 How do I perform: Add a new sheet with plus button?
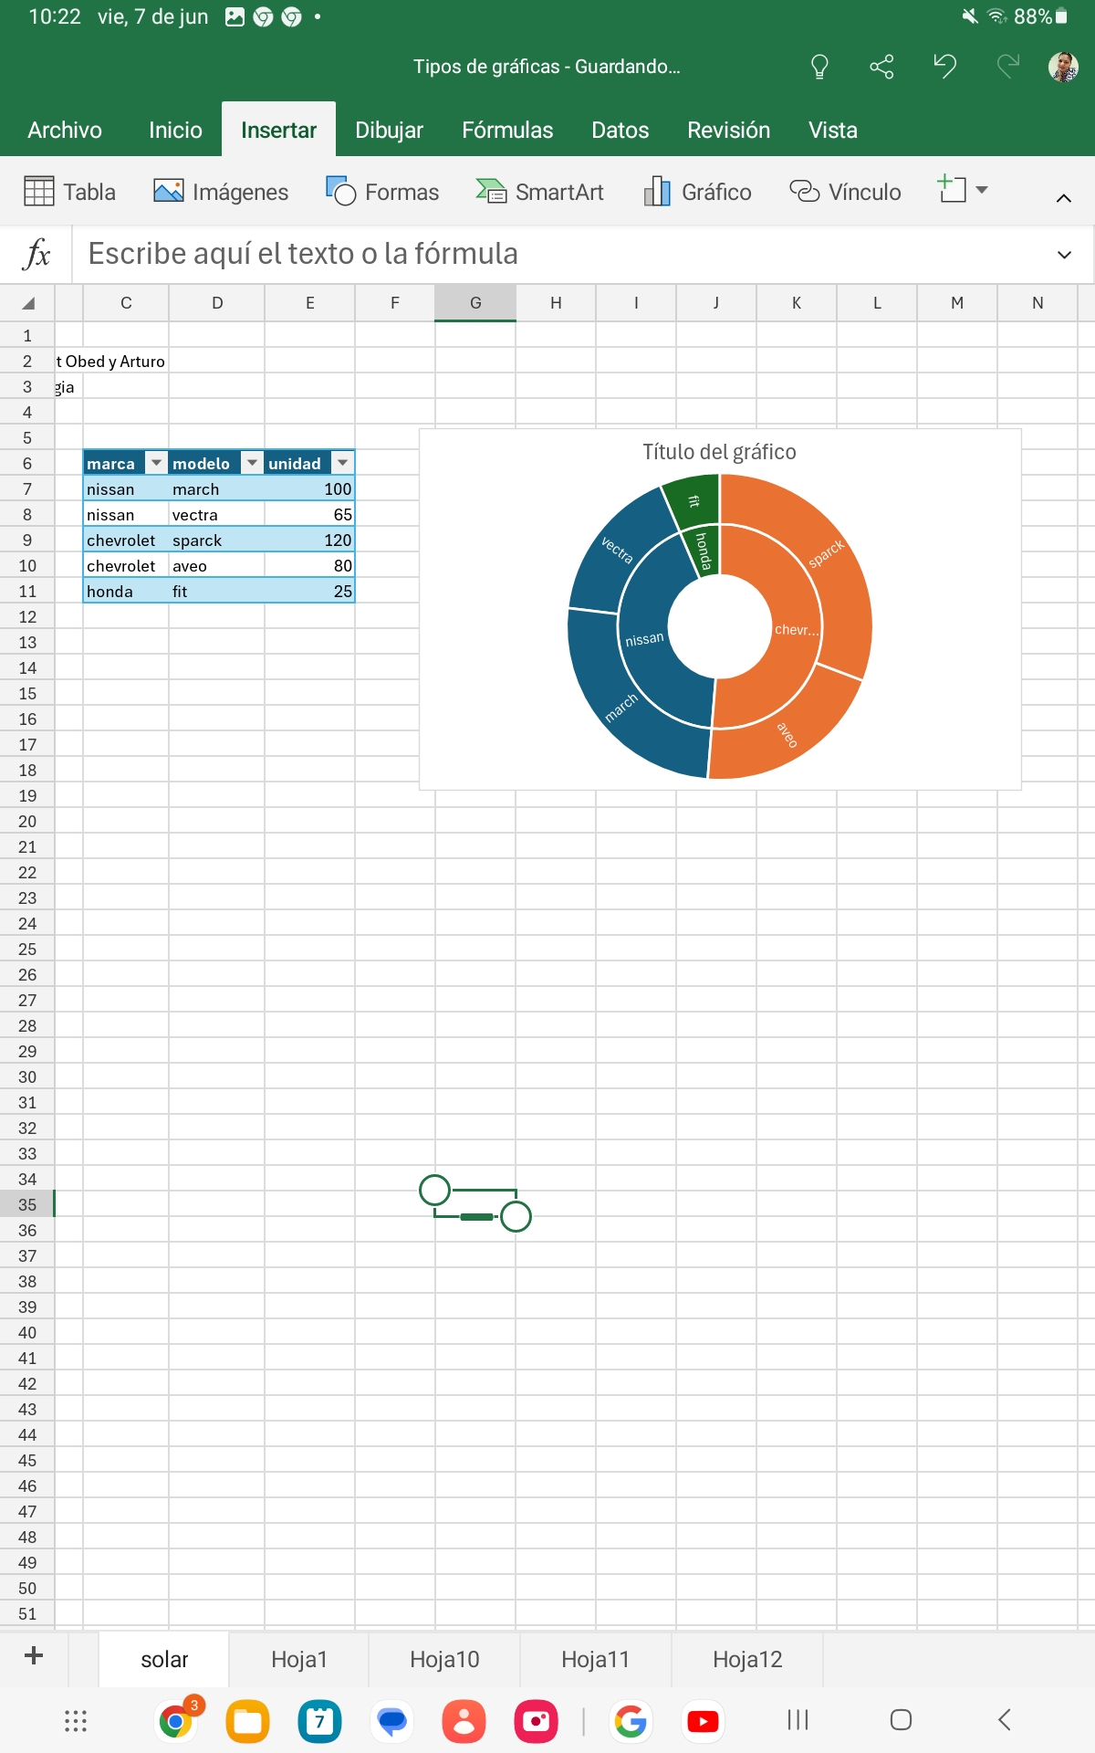click(34, 1656)
